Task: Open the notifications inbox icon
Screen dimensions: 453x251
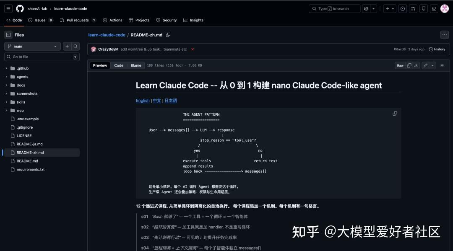Action: coord(434,9)
